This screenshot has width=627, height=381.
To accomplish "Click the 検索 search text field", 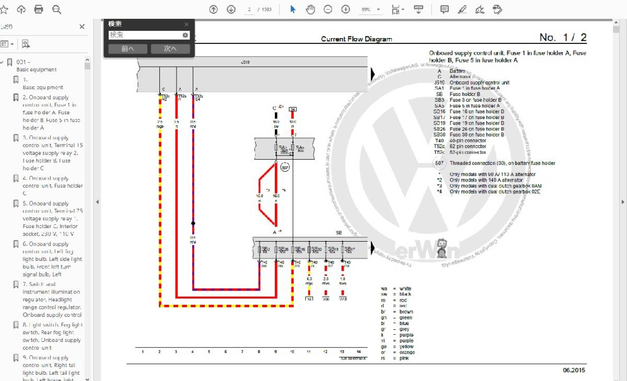I will [144, 35].
